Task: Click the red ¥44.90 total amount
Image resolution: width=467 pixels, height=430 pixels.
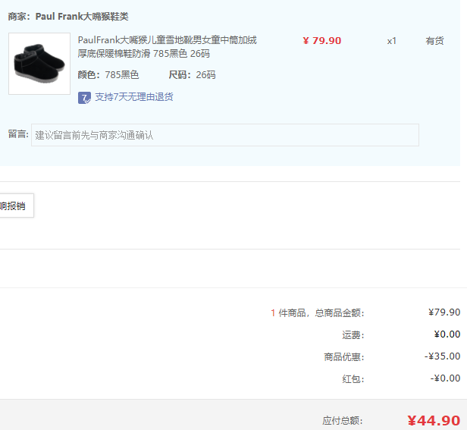Action: (x=433, y=421)
